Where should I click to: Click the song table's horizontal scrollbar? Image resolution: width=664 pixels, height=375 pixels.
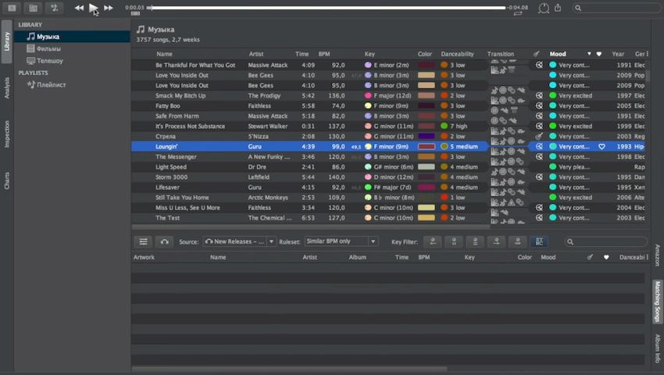click(311, 227)
